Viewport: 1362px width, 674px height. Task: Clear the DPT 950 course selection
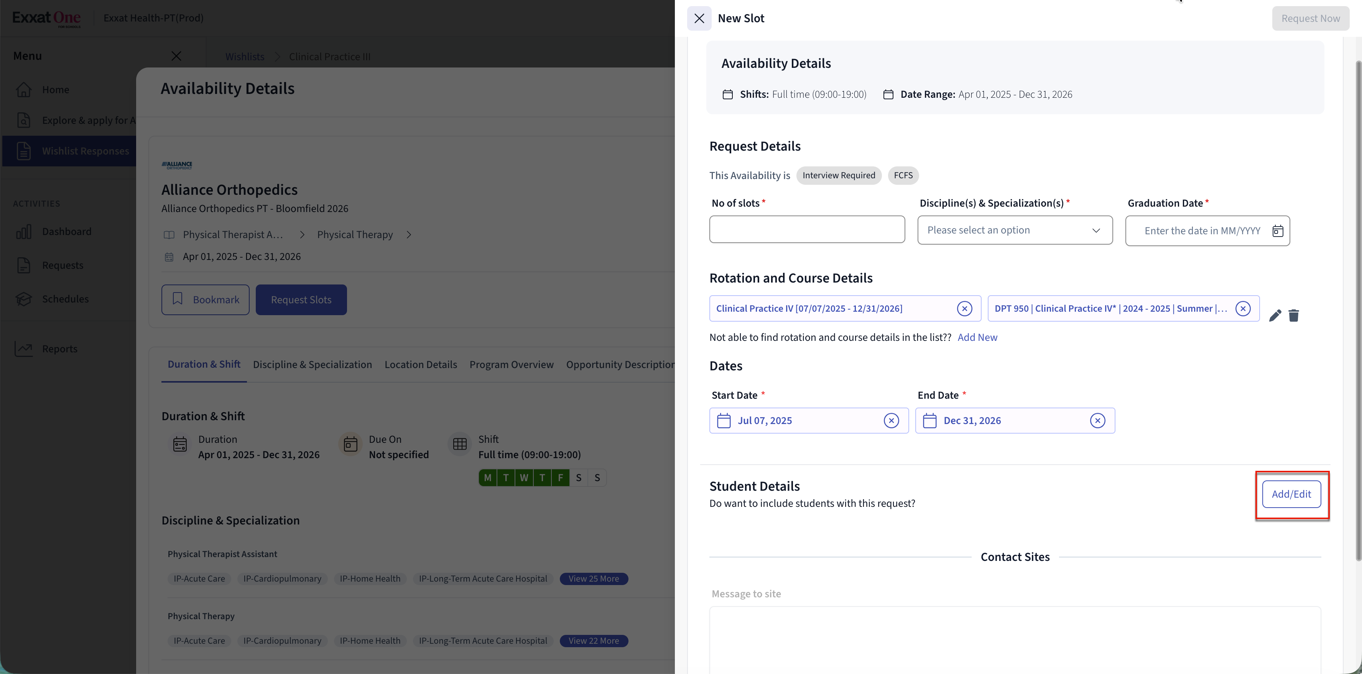point(1242,309)
